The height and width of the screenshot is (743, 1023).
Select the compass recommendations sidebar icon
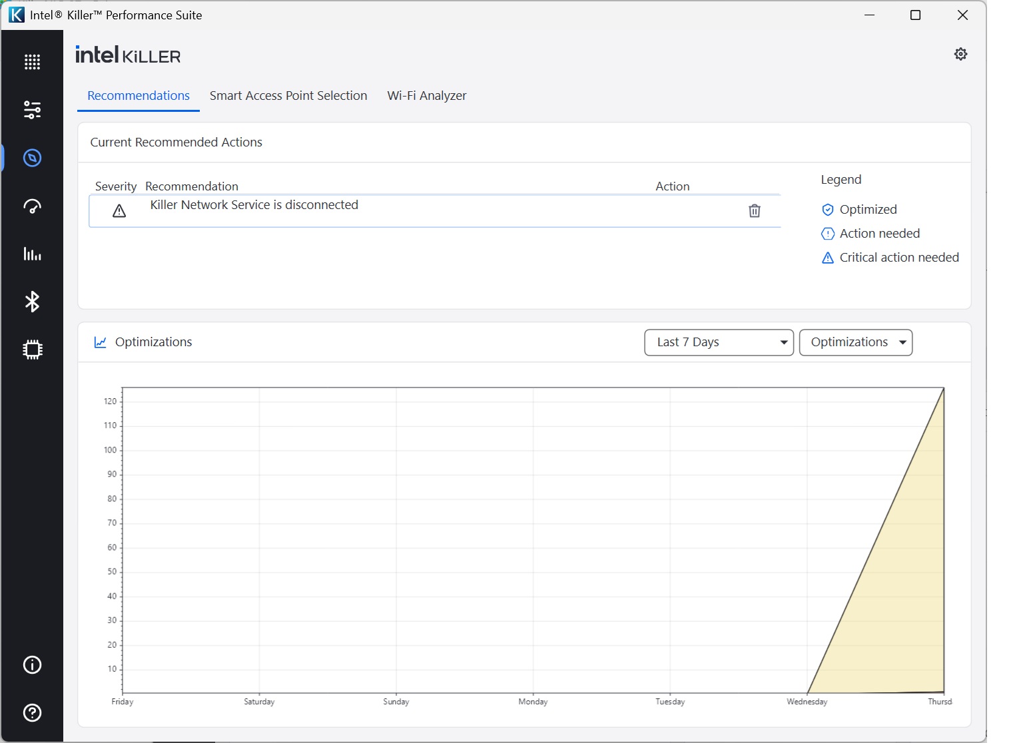pyautogui.click(x=32, y=158)
